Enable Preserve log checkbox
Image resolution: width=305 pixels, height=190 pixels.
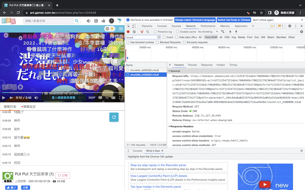pyautogui.click(x=155, y=32)
